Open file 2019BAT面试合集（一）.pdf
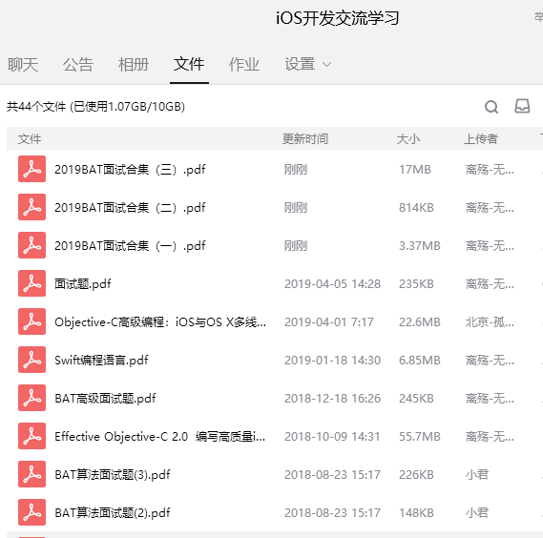This screenshot has width=543, height=538. 130,245
